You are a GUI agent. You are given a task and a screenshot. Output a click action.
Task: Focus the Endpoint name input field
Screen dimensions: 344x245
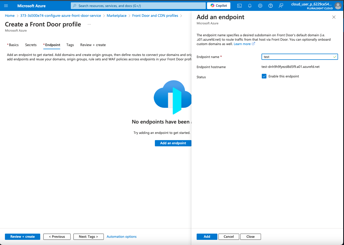pos(300,57)
